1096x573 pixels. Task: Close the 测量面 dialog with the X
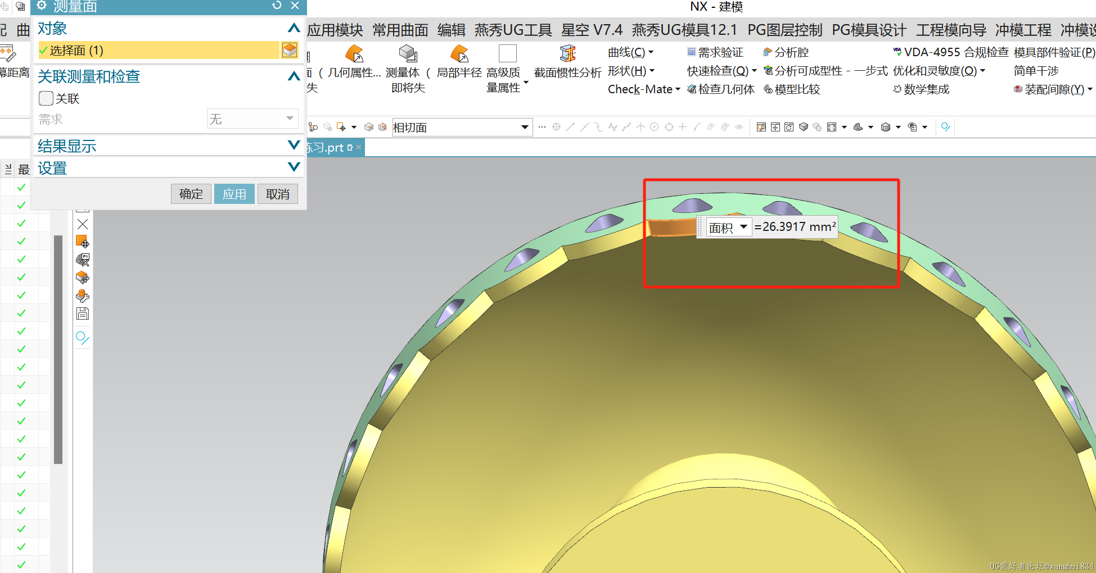point(295,5)
